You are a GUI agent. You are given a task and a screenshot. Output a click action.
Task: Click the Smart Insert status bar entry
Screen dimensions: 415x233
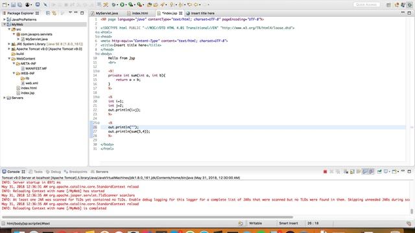(288, 223)
